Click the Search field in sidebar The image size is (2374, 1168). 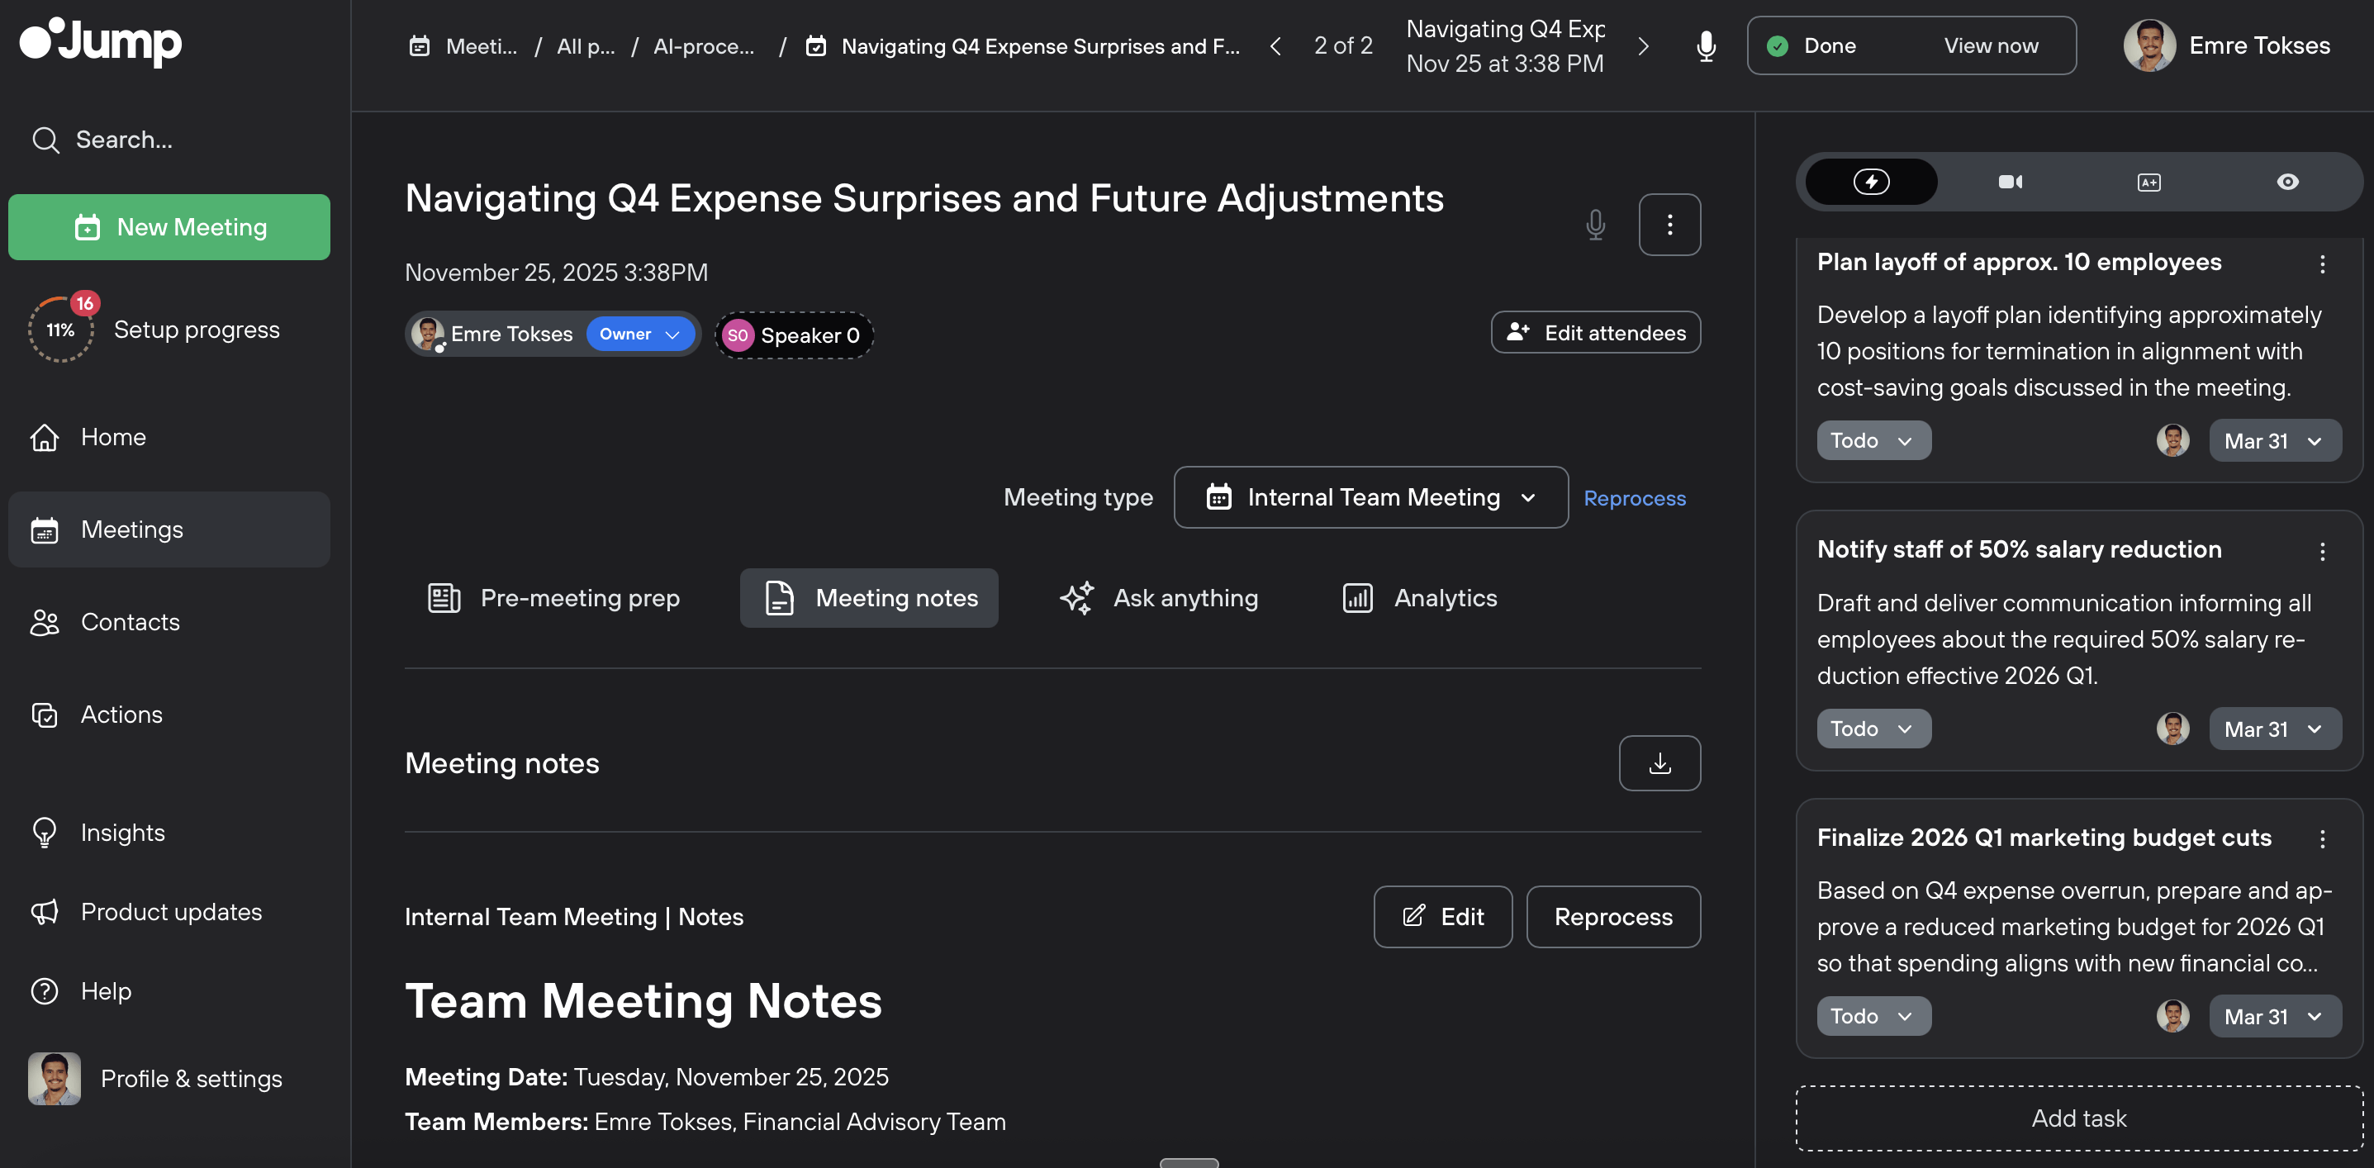click(125, 140)
